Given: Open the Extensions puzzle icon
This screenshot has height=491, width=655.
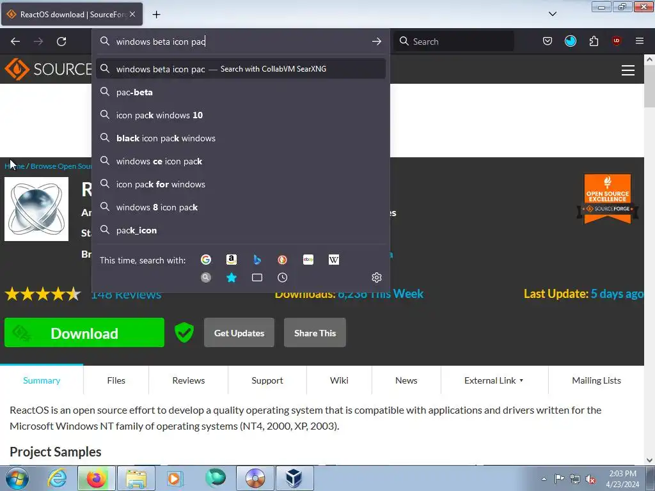Looking at the screenshot, I should pyautogui.click(x=594, y=41).
